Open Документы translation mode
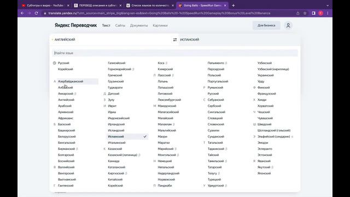 pos(139,26)
